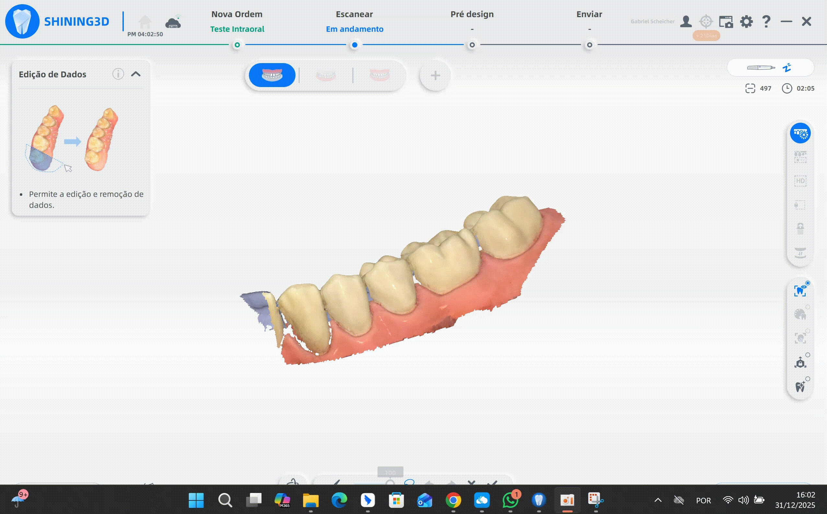Image resolution: width=827 pixels, height=514 pixels.
Task: Open WhatsApp from the taskbar
Action: 510,500
